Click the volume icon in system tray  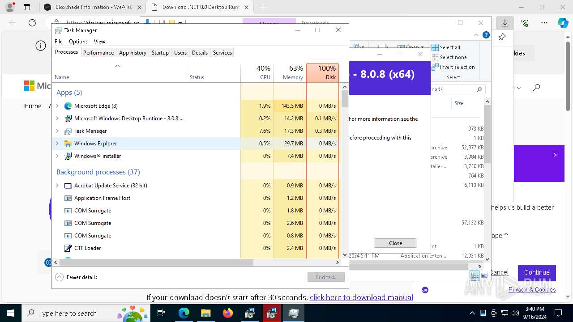[x=515, y=313]
